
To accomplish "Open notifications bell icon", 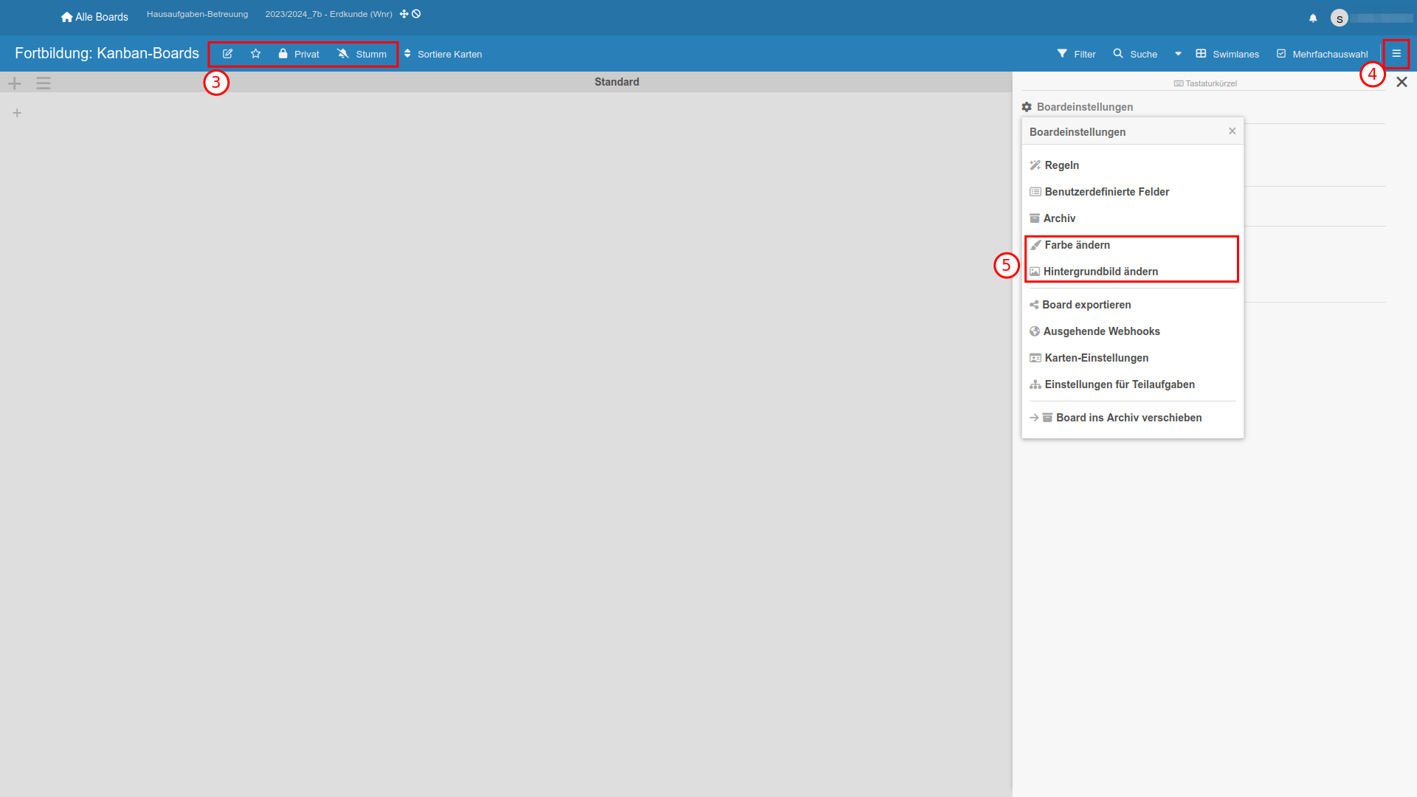I will coord(1313,18).
